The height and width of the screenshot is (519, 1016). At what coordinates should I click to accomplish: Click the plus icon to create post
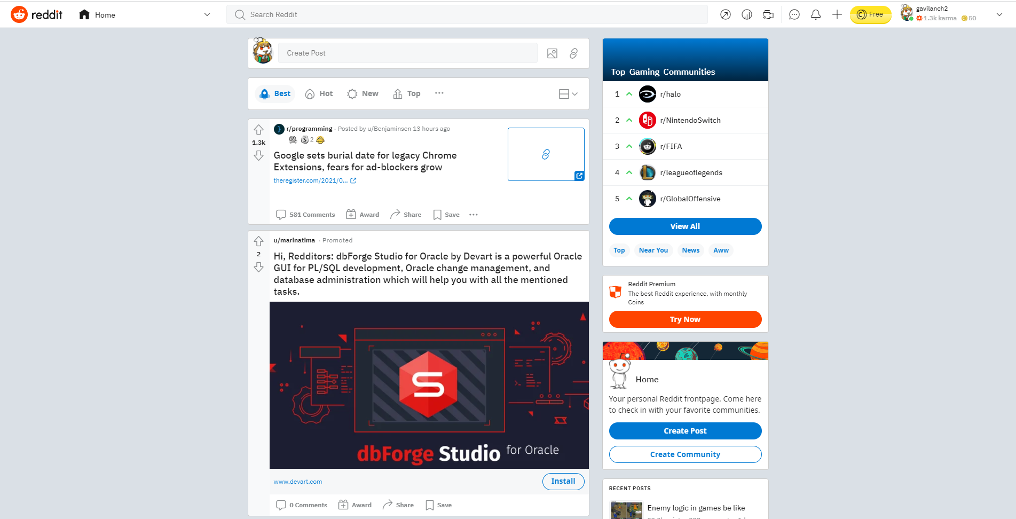click(837, 15)
